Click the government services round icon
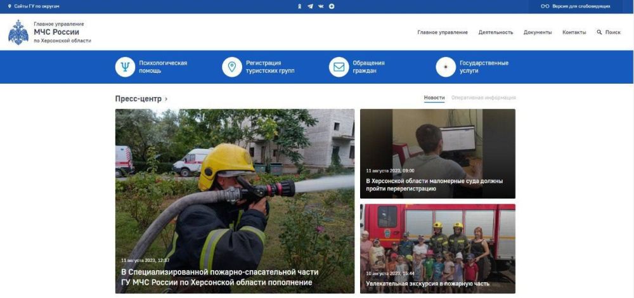 (446, 67)
